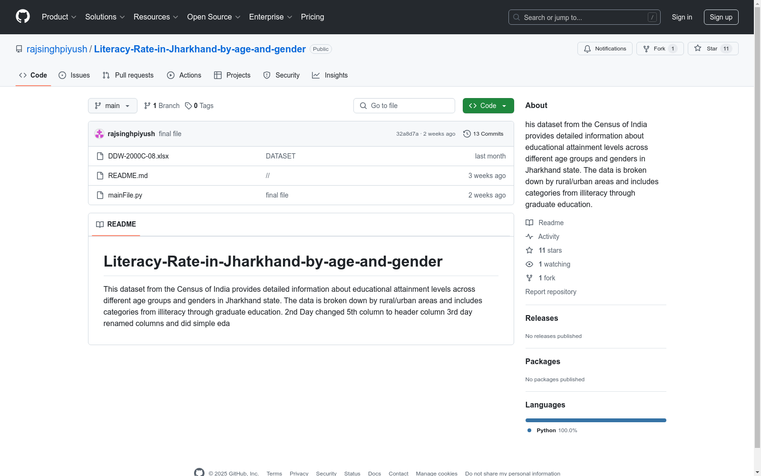Click the Search or jump to field
The height and width of the screenshot is (476, 761).
click(x=585, y=17)
